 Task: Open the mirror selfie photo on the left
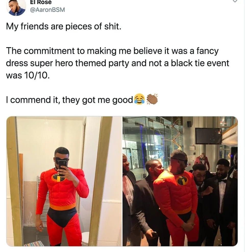(x=64, y=181)
